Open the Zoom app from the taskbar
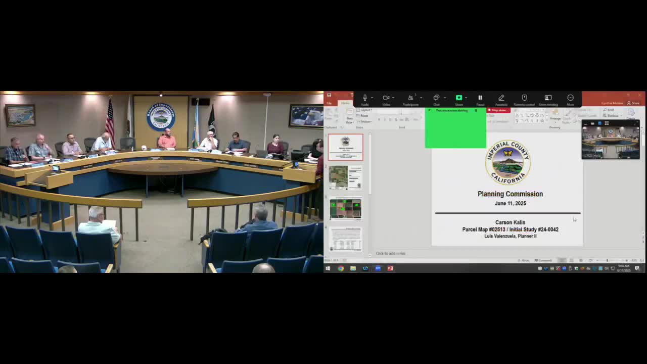This screenshot has width=647, height=364. (378, 268)
